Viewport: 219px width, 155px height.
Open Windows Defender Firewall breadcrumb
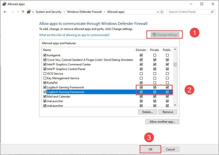[x=84, y=12]
